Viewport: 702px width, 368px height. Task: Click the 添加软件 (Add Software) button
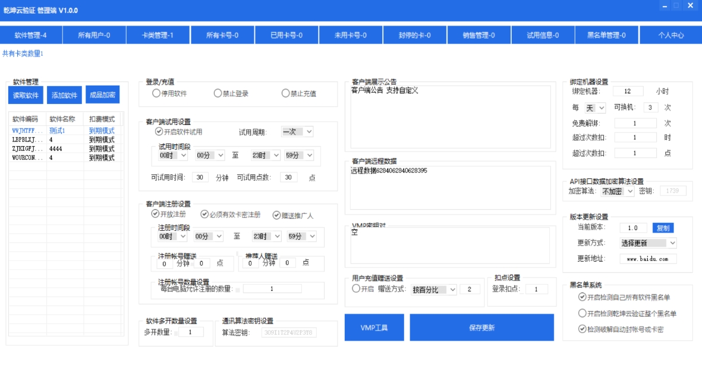tap(63, 95)
